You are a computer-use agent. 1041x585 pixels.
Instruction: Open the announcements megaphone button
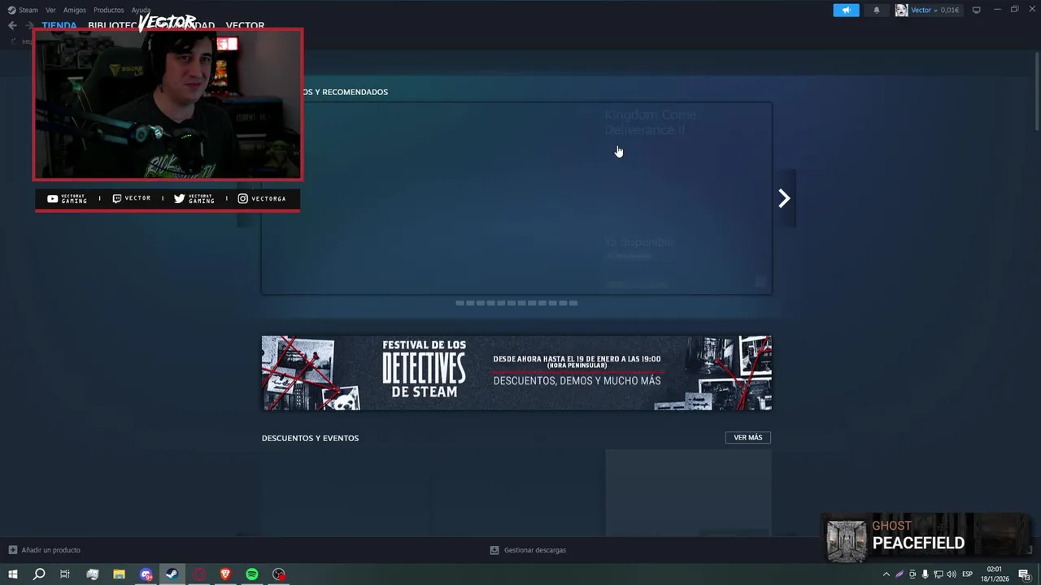click(x=846, y=10)
